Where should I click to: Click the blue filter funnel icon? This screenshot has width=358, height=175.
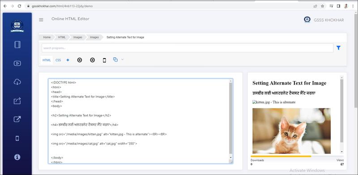338,48
